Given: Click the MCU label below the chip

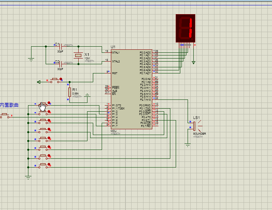Looking at the screenshot, I should click(114, 131).
